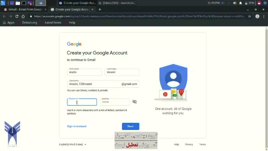Viewport: 268px width, 151px height.
Task: Minimize the browser window
Action: tap(247, 10)
